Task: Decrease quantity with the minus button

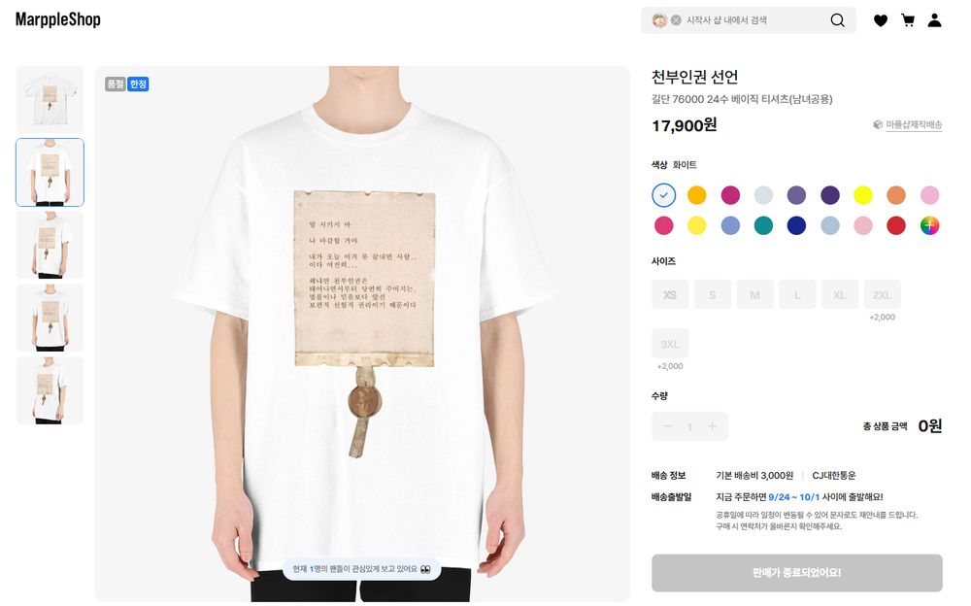Action: tap(668, 426)
